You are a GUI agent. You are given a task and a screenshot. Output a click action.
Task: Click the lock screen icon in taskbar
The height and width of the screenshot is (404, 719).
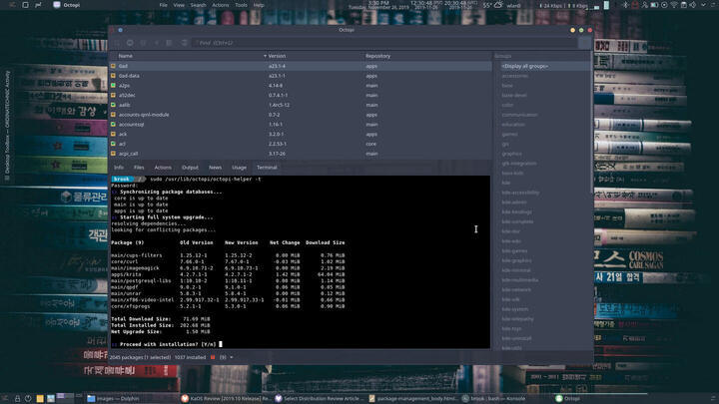17,398
